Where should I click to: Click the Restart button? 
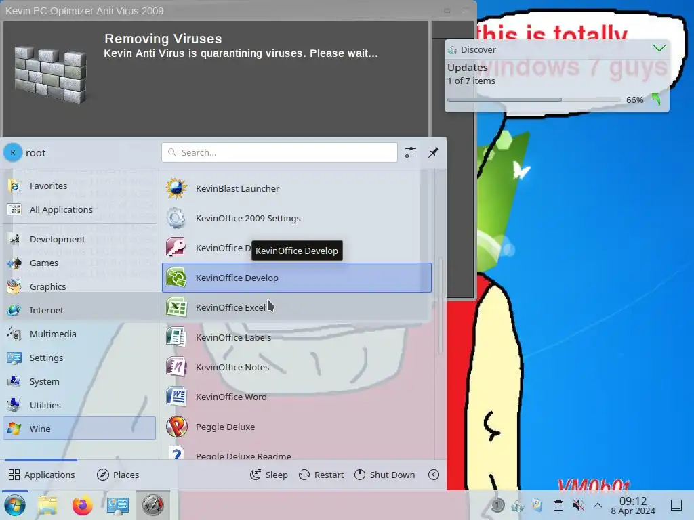coord(321,475)
